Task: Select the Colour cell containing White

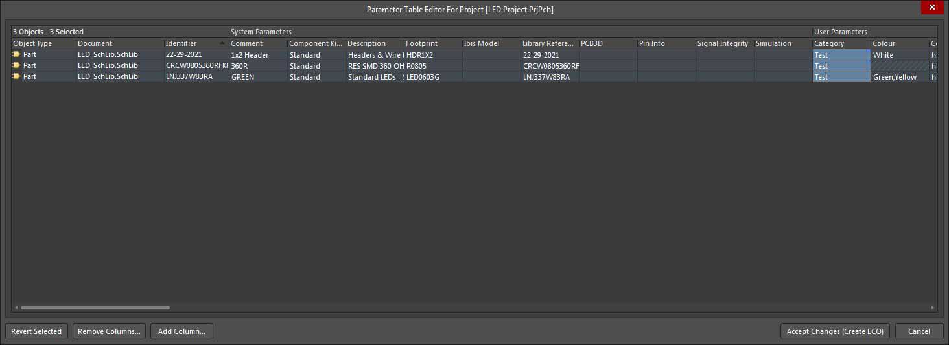Action: [x=899, y=55]
